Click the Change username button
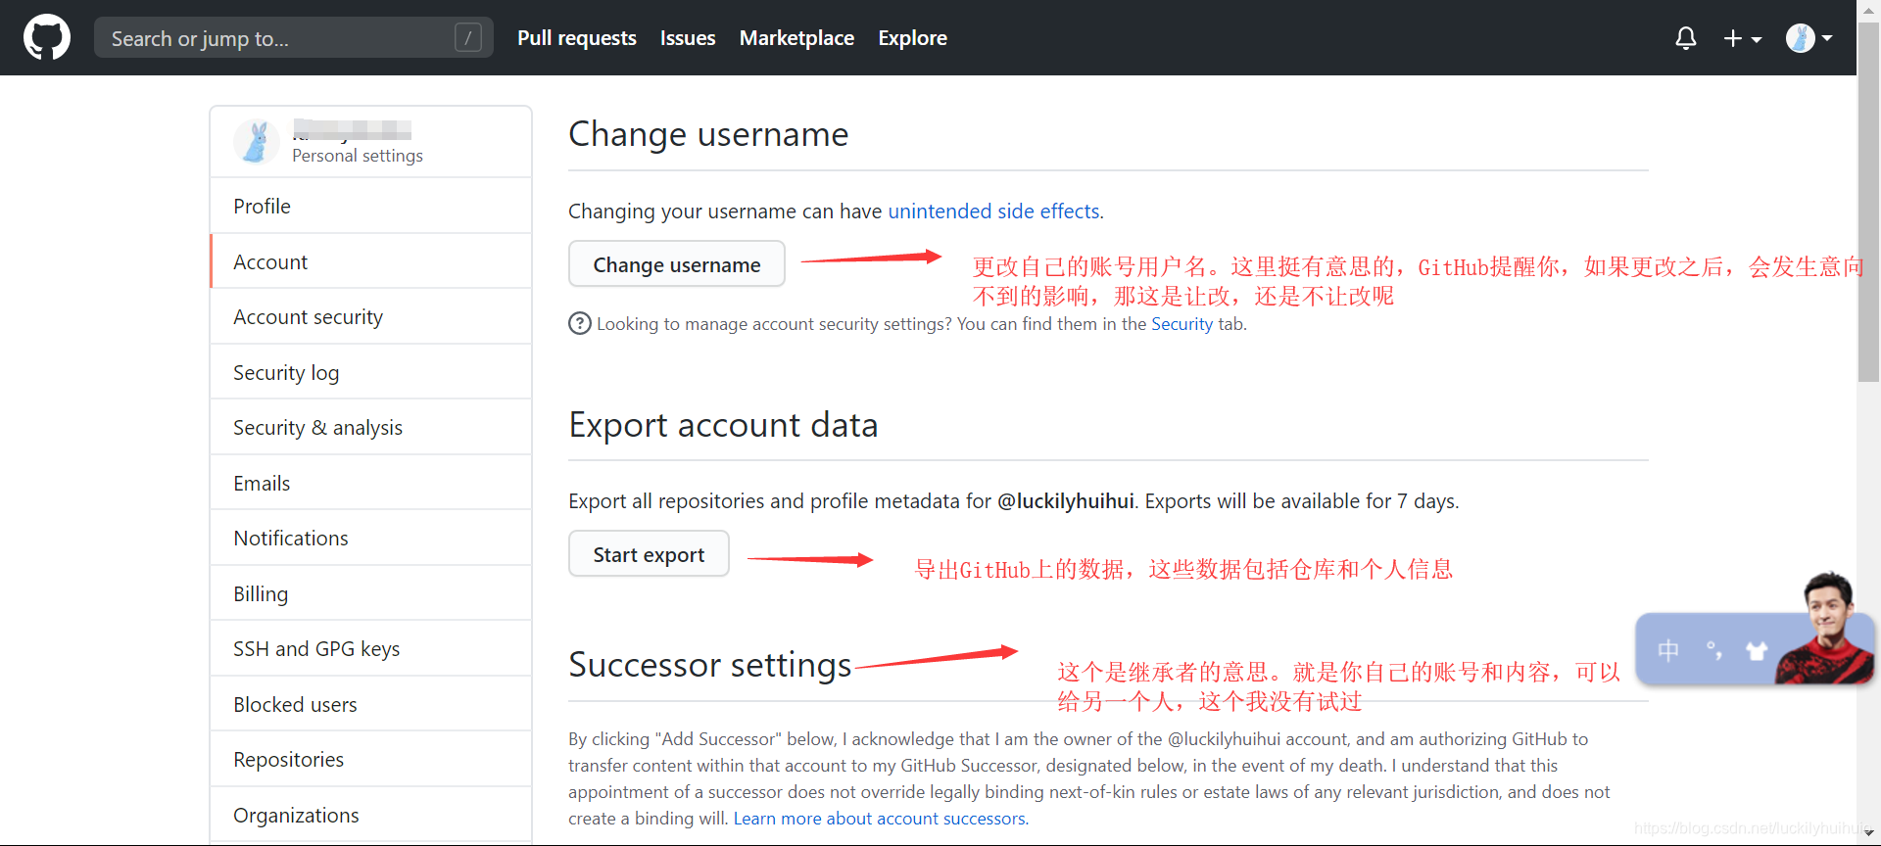1881x846 pixels. [x=677, y=264]
